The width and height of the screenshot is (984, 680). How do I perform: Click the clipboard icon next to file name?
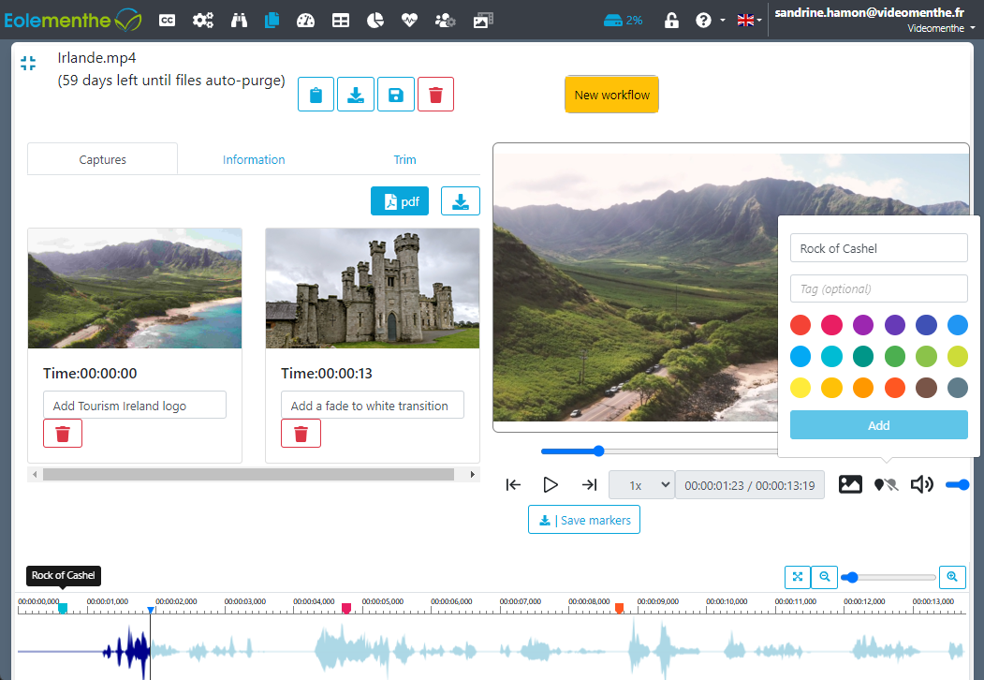(316, 95)
